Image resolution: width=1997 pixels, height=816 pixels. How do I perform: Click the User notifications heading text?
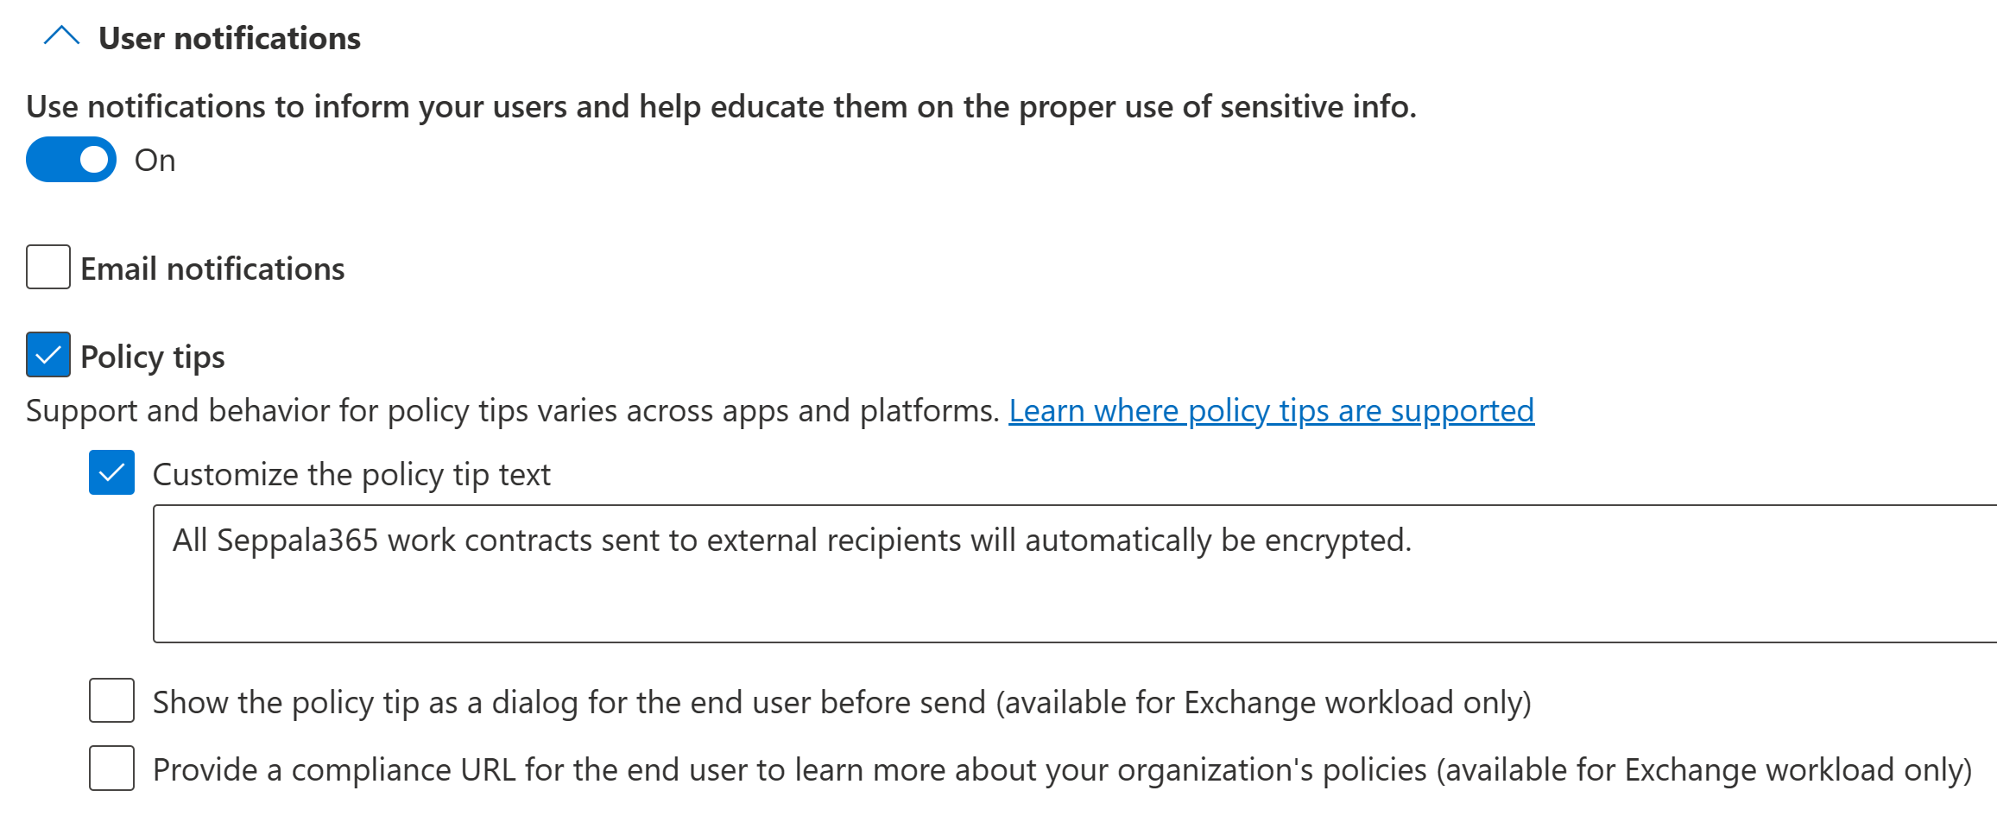[x=230, y=39]
